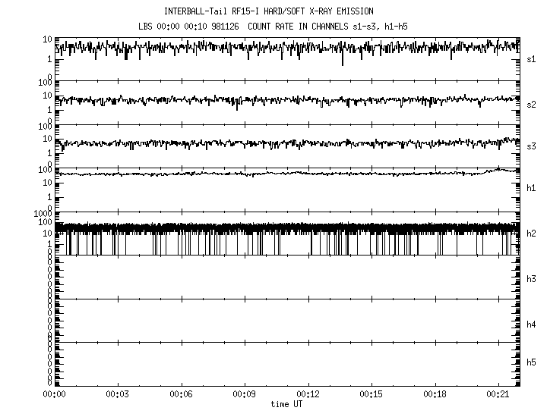Click the 00:21 time axis label

[498, 395]
